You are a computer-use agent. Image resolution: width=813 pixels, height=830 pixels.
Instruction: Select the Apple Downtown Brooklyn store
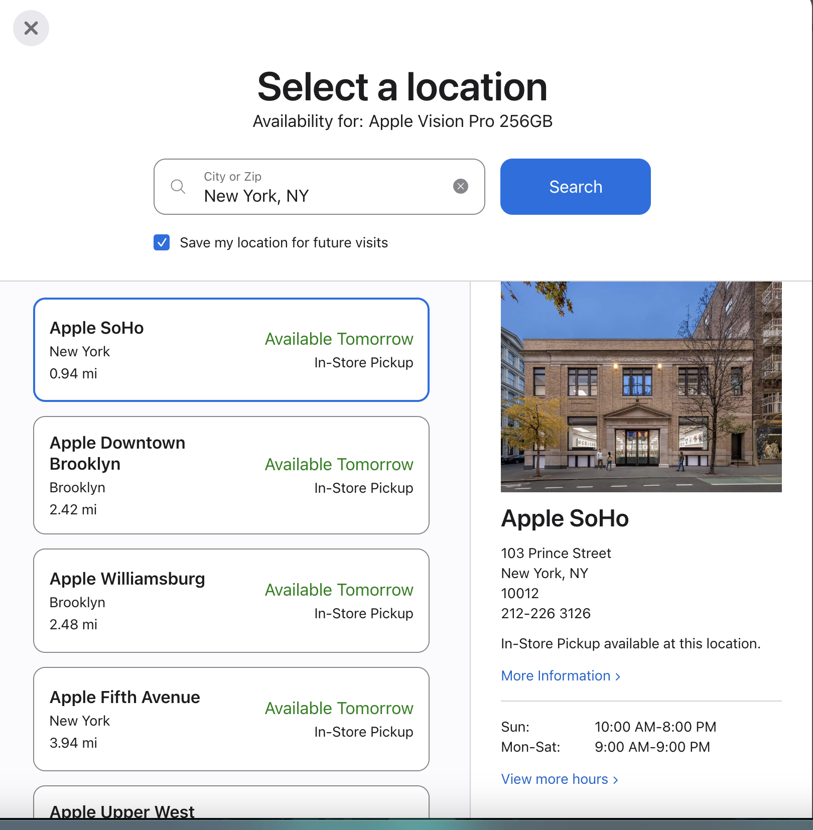click(231, 475)
